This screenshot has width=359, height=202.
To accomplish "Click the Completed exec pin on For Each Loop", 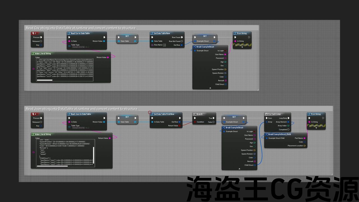I will coord(289,130).
